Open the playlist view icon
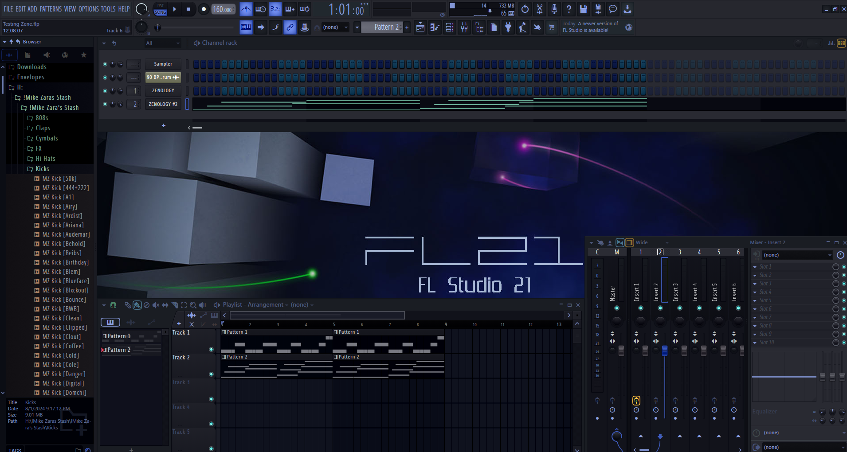Viewport: 847px width, 452px height. tap(420, 27)
